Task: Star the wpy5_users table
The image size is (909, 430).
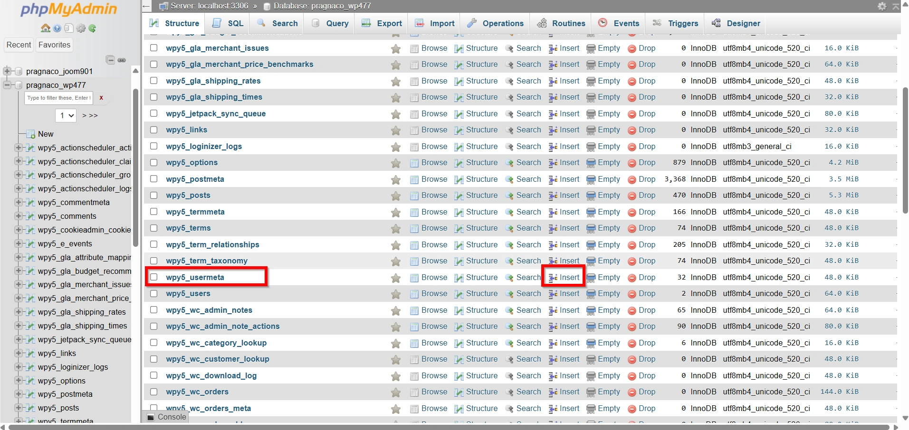Action: [396, 294]
